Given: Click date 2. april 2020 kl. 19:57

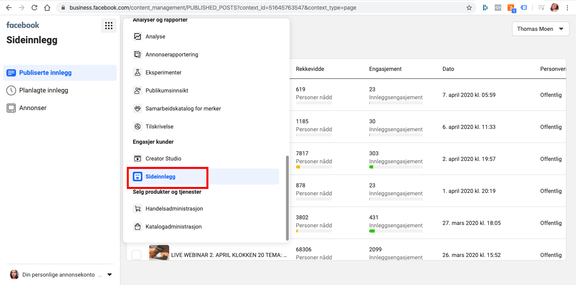Looking at the screenshot, I should tap(469, 159).
